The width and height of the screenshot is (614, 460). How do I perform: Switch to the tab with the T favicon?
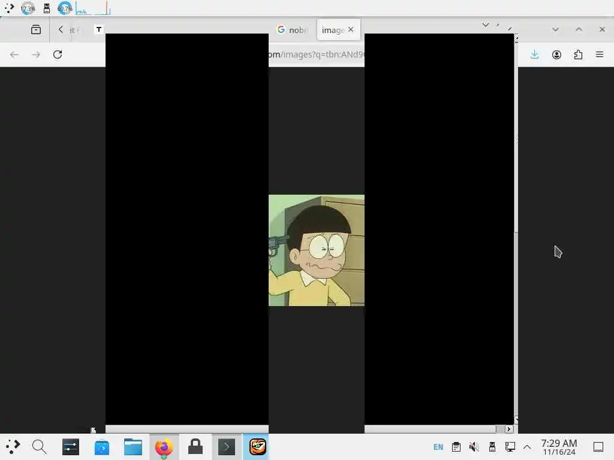coord(99,29)
